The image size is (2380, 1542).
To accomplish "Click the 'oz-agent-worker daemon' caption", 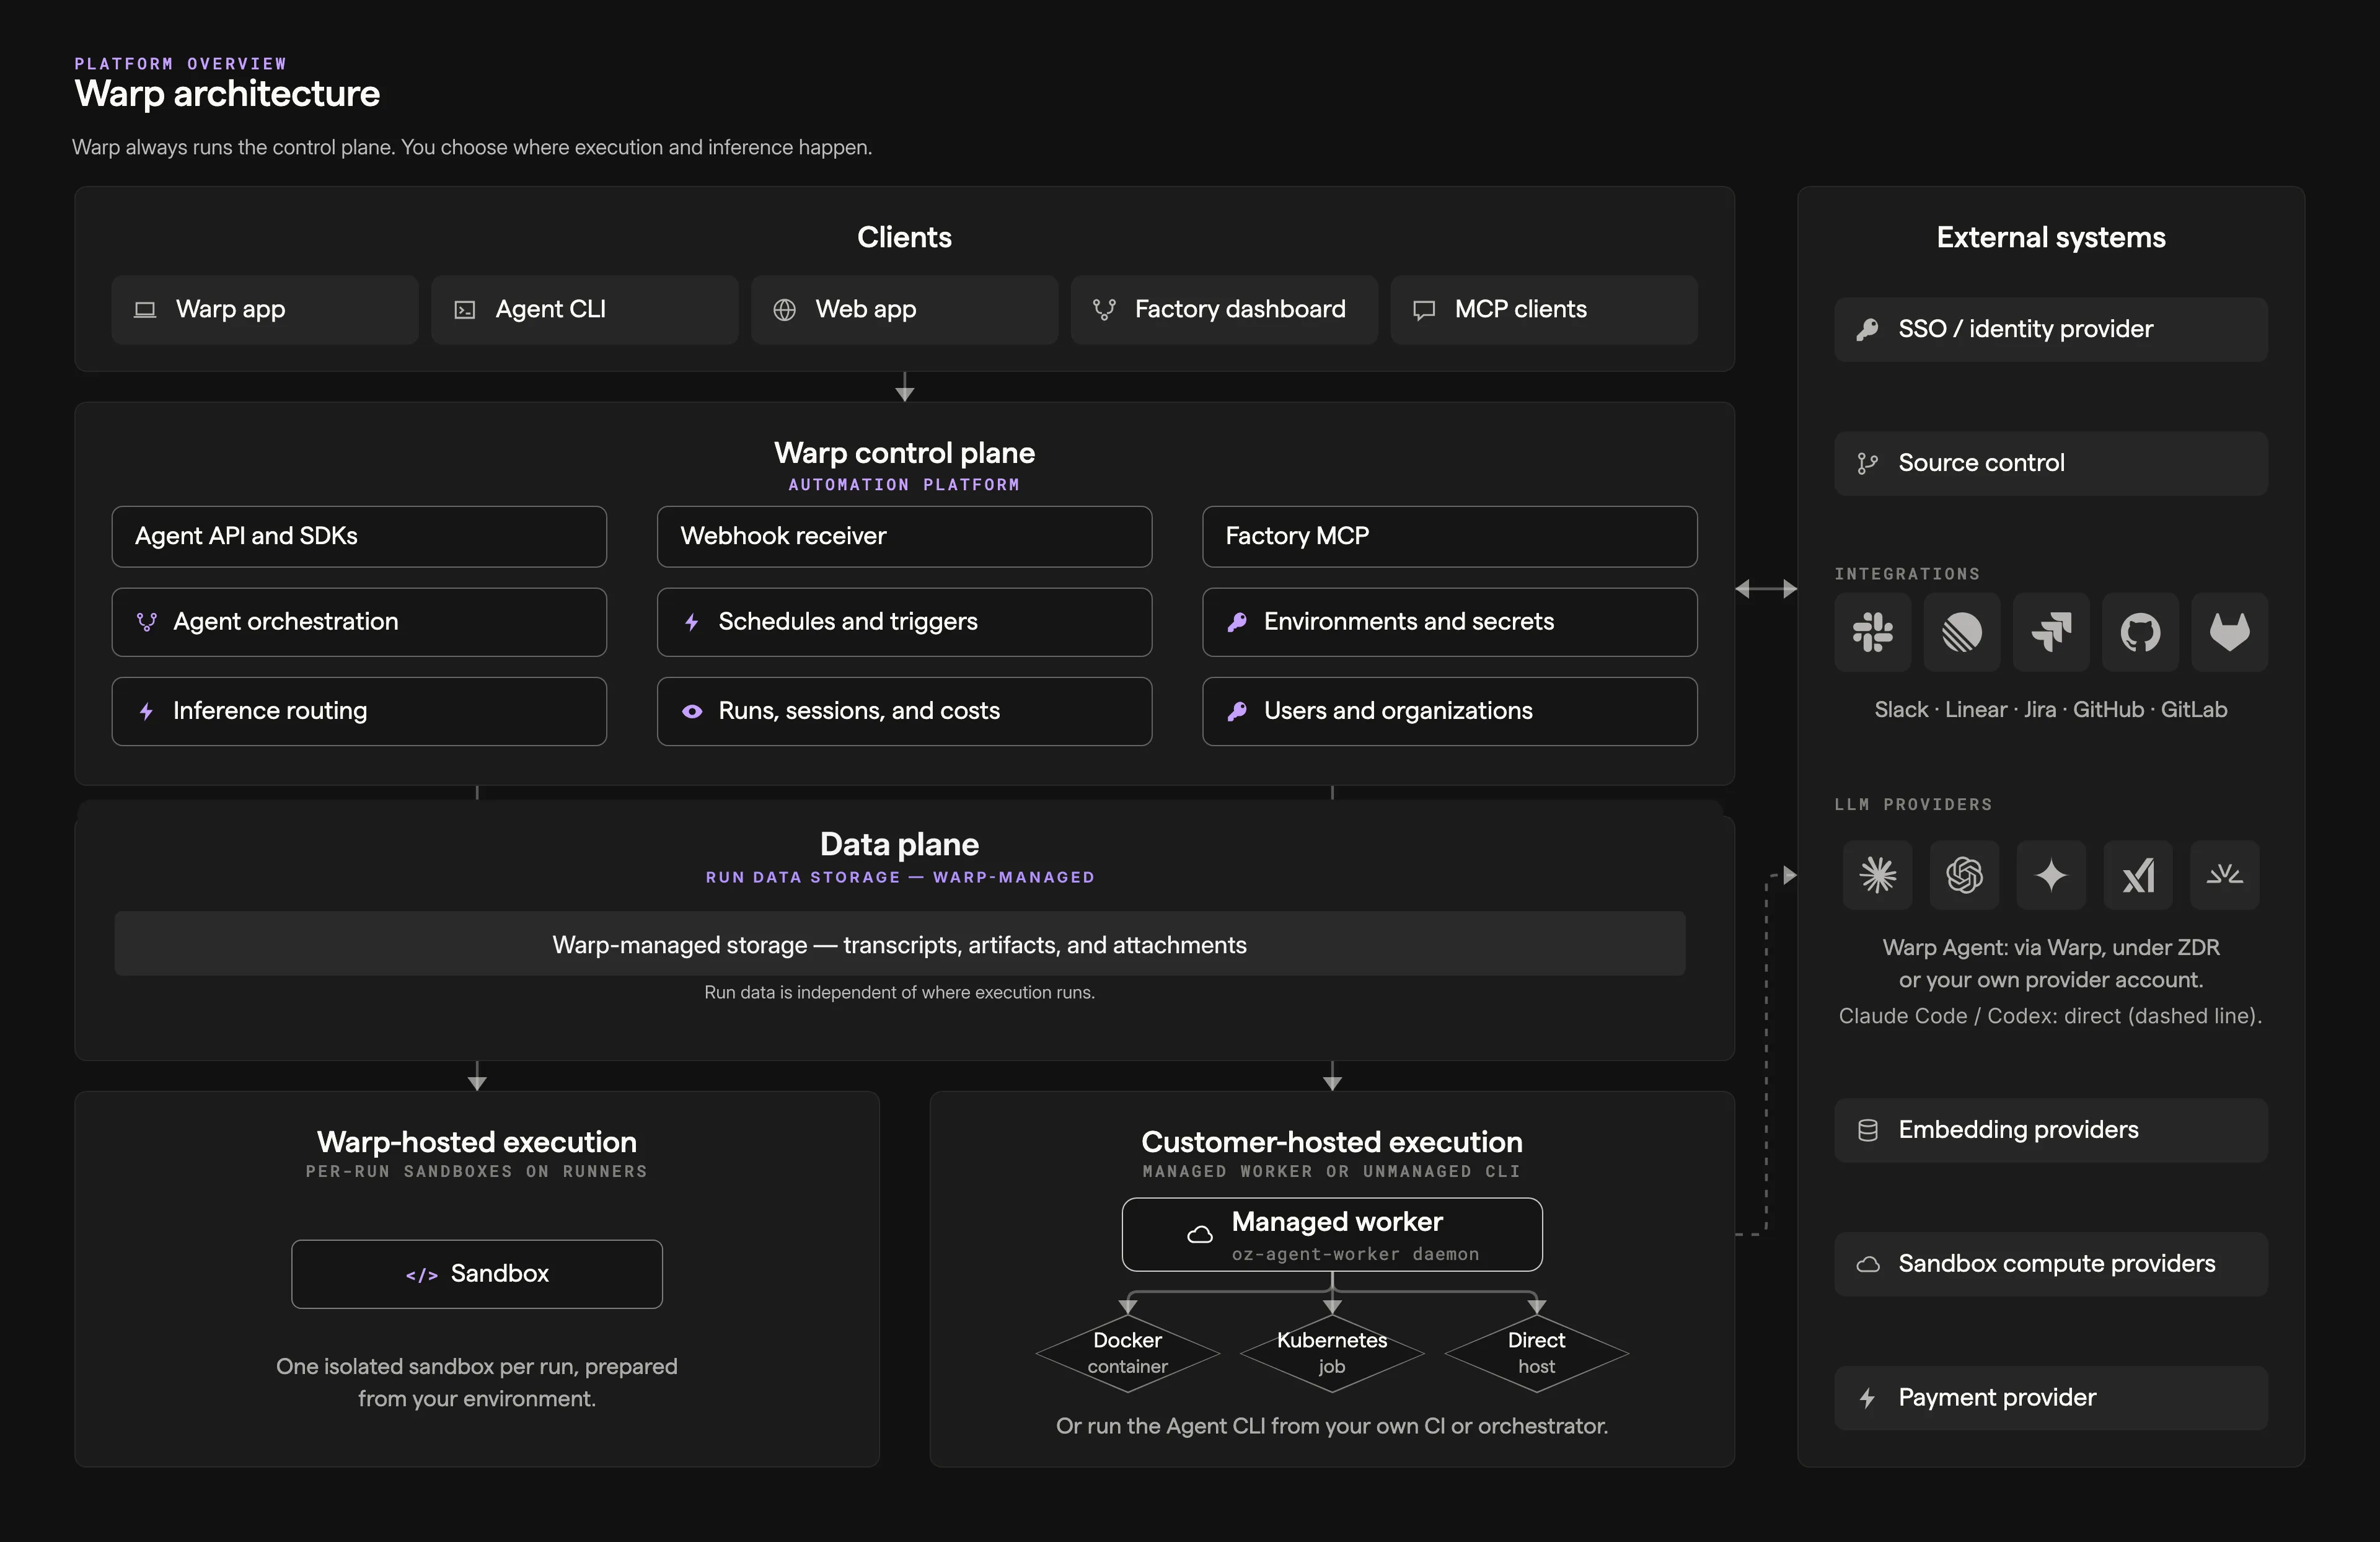I will click(1355, 1254).
